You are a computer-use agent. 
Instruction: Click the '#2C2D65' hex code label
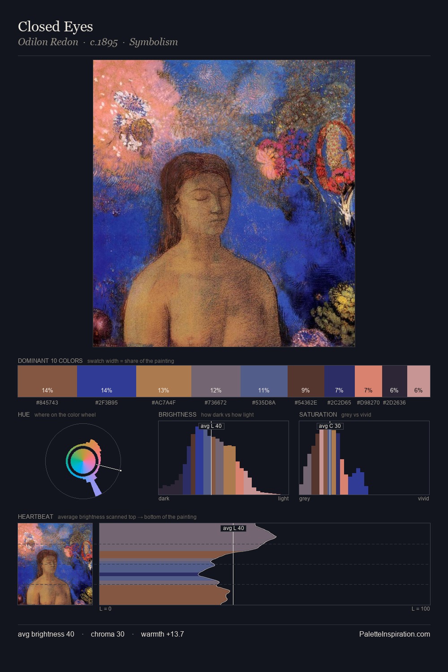point(339,402)
